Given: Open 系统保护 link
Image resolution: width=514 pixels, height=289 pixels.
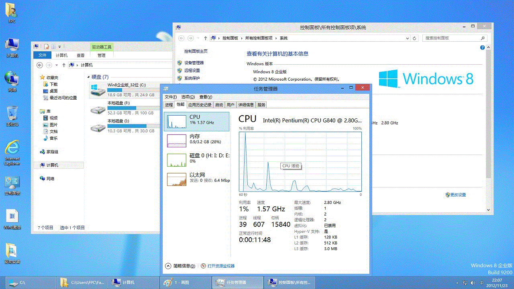Looking at the screenshot, I should coord(192,78).
